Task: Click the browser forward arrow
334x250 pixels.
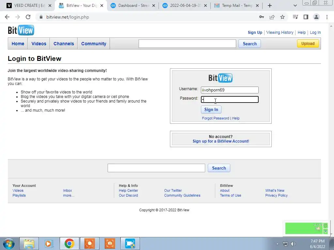Action: pyautogui.click(x=18, y=17)
